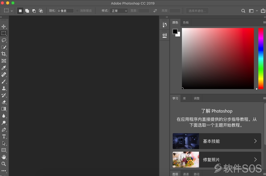The width and height of the screenshot is (266, 176).
Task: Open the 颜色 panel options menu
Action: click(x=264, y=22)
